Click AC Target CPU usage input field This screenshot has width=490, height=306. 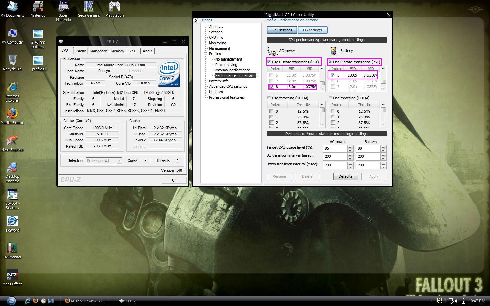335,149
